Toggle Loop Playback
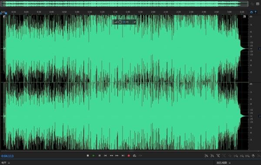The width and height of the screenshot is (261, 165). pyautogui.click(x=134, y=155)
